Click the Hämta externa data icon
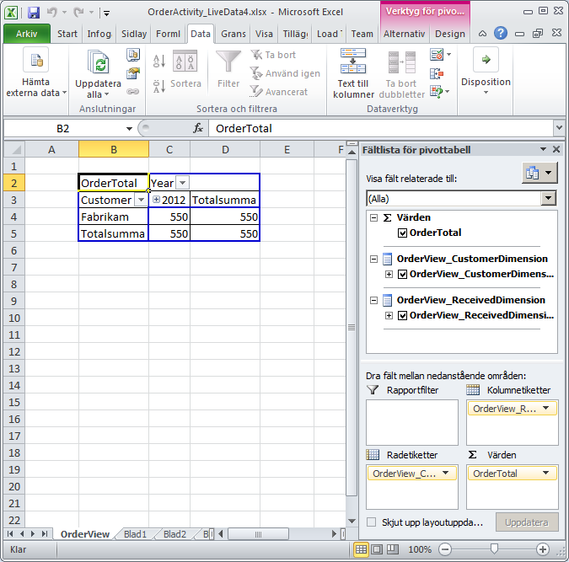 click(x=34, y=62)
